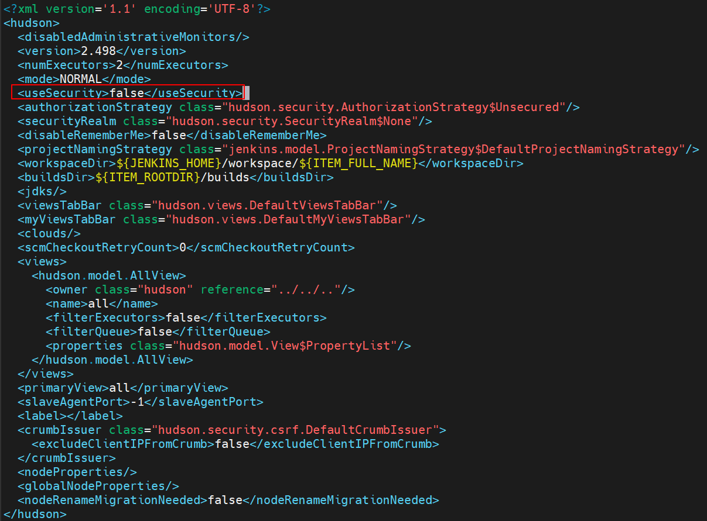Click the false value inside useSecurity
The height and width of the screenshot is (521, 707).
coord(127,93)
